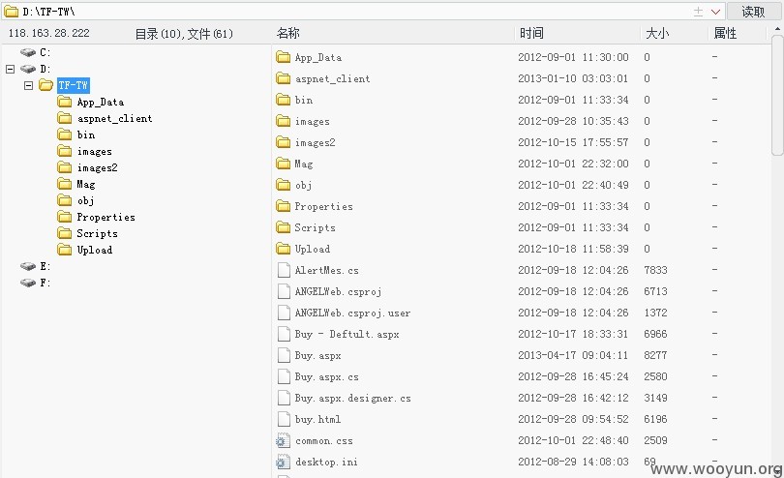Click aspnet_client folder icon in file list

tap(283, 78)
